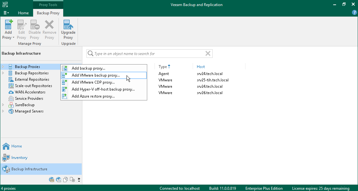Expand the Backup Repositories tree node
Screen dimensions: 358x191
pyautogui.click(x=3, y=73)
